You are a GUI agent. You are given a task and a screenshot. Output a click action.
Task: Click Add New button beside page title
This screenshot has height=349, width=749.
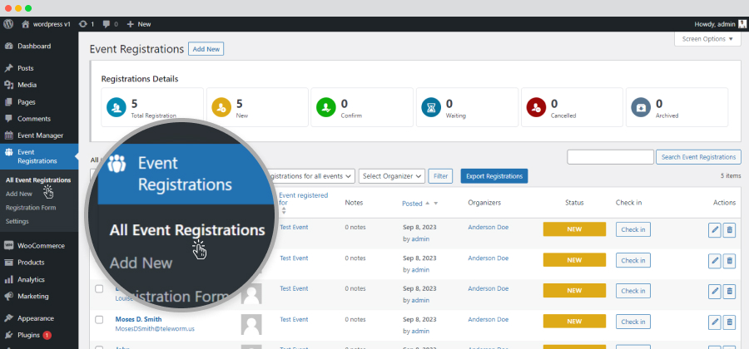(x=206, y=49)
